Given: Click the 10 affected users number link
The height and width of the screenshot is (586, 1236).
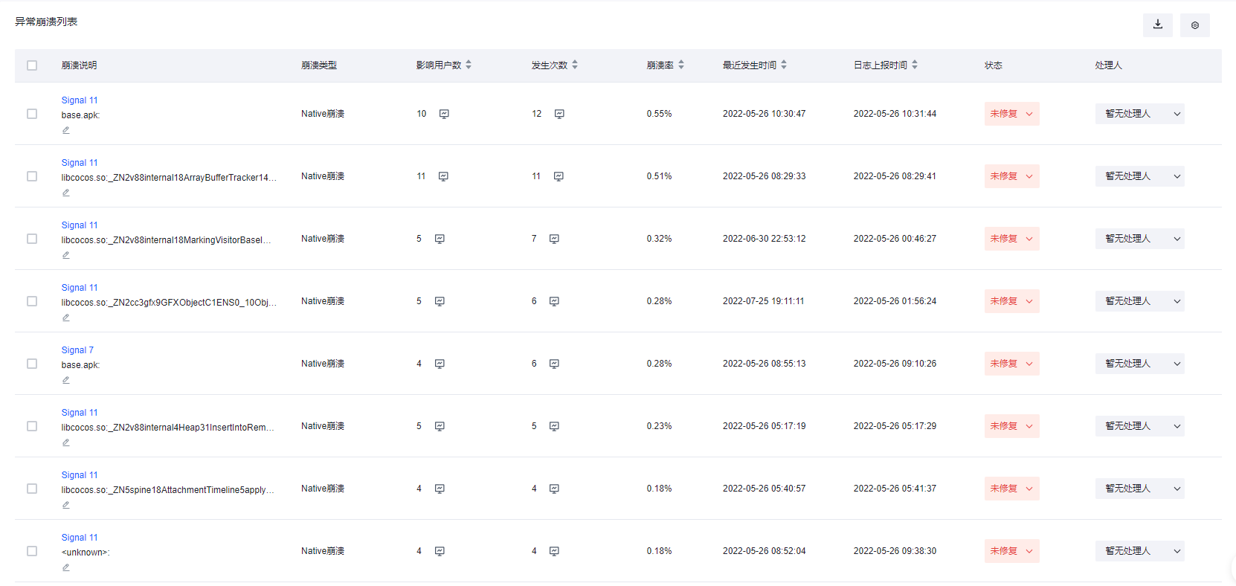Looking at the screenshot, I should click(x=422, y=114).
